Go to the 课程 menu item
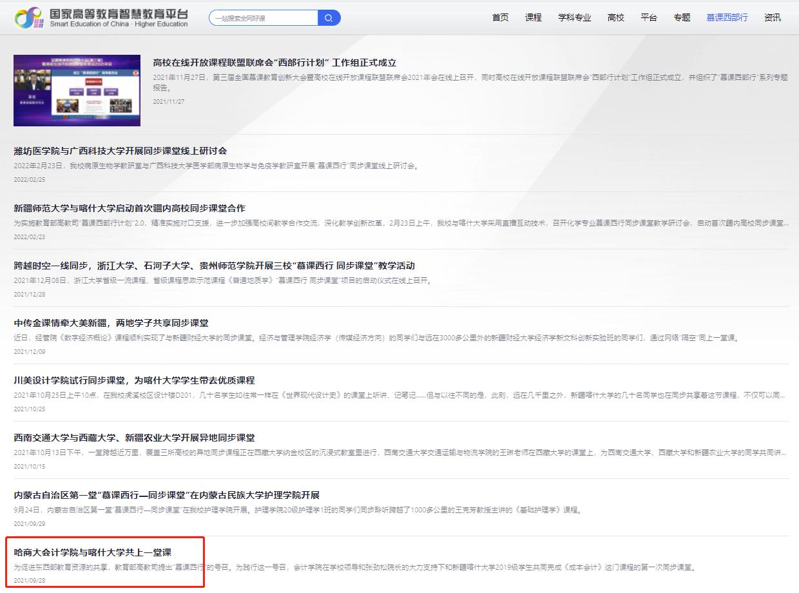 [x=533, y=17]
